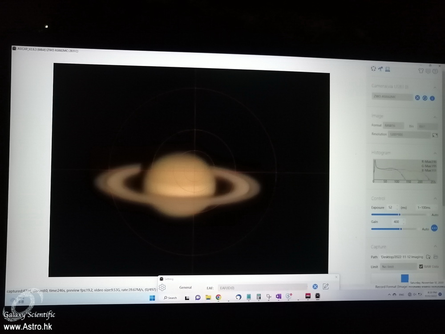Stop recording with the blue square button
Screen dimensions: 445x334
405,278
